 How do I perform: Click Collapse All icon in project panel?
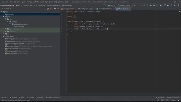(x=51, y=9)
